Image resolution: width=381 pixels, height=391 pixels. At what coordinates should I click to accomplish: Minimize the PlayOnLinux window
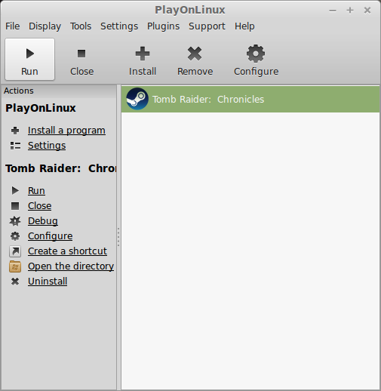(x=333, y=11)
